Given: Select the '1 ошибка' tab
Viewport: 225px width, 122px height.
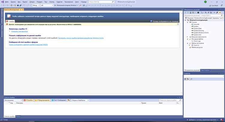Looking at the screenshot, I should [10, 21].
